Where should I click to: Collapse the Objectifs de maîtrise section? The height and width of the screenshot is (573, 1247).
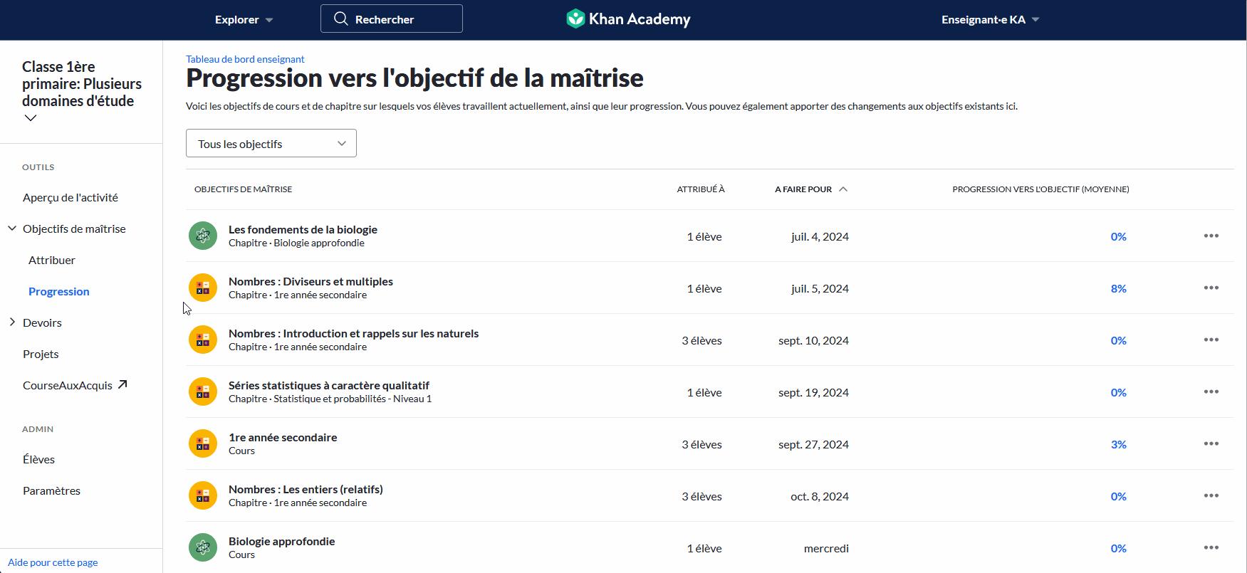point(12,228)
